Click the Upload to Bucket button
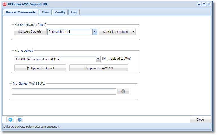 coord(40,68)
